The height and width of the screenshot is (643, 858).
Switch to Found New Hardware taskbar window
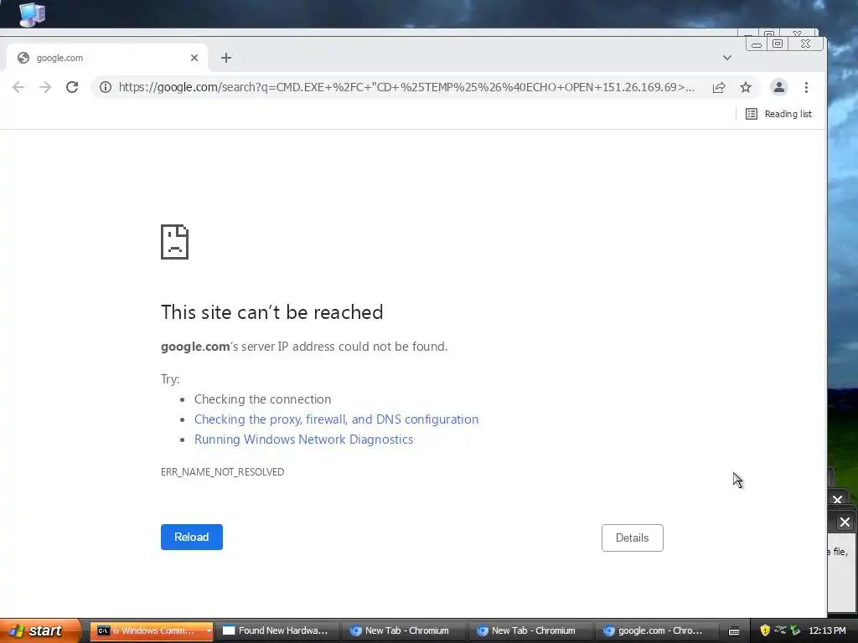pos(277,630)
